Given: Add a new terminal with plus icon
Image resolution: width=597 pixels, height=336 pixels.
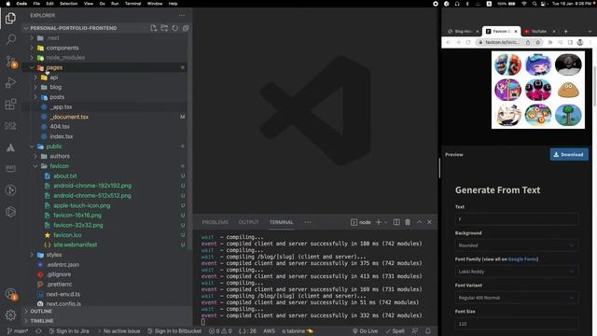Looking at the screenshot, I should [379, 222].
